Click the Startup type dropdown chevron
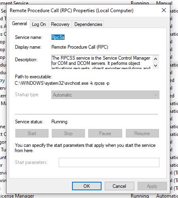 click(x=156, y=95)
